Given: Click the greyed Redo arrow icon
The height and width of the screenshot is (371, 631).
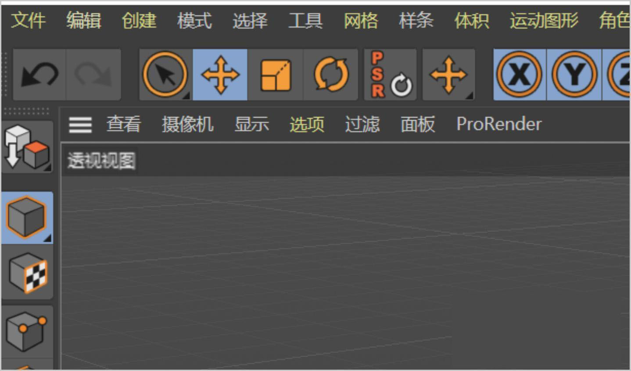Looking at the screenshot, I should (x=93, y=75).
